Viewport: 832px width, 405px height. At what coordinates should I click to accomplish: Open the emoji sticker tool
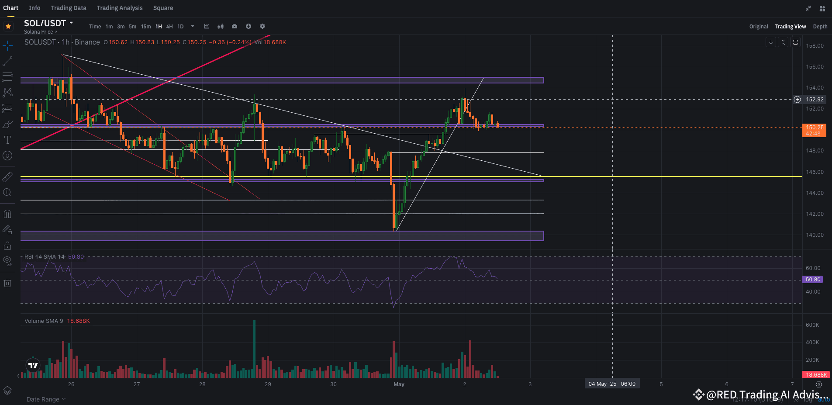[7, 155]
